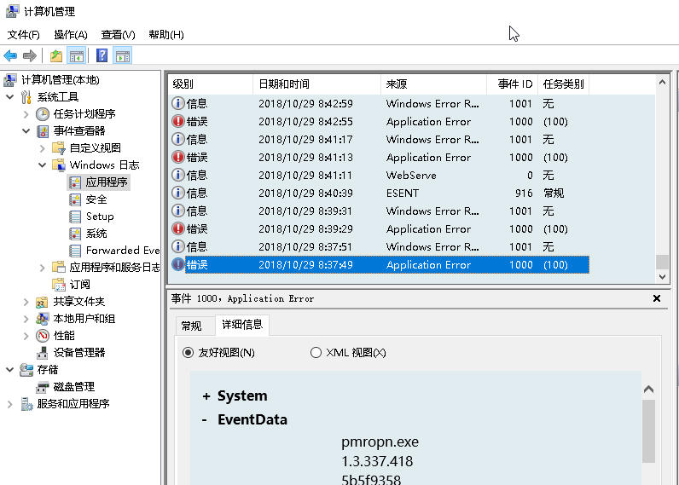Expand the 任务计划程序 tree node
The image size is (679, 485).
pyautogui.click(x=26, y=114)
